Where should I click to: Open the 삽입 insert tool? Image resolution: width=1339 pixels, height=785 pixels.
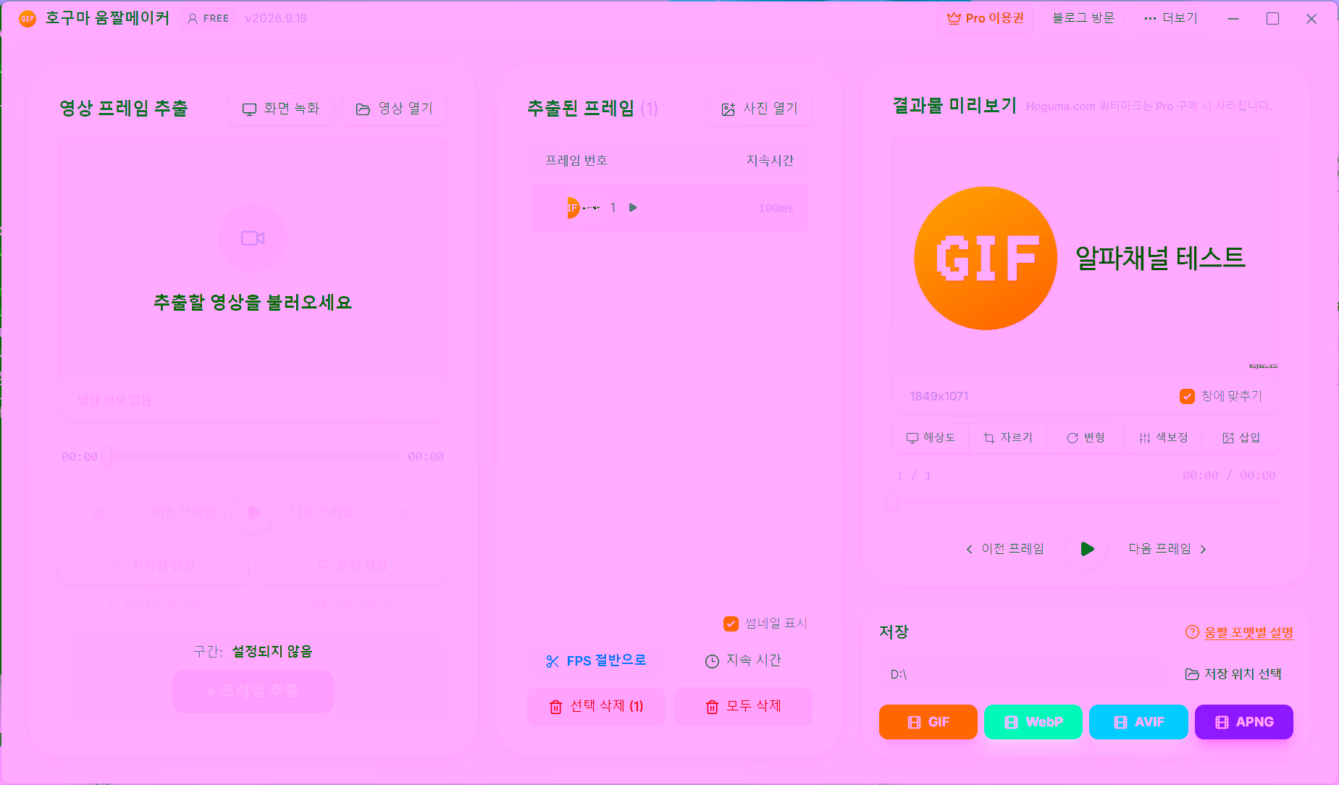(x=1241, y=438)
